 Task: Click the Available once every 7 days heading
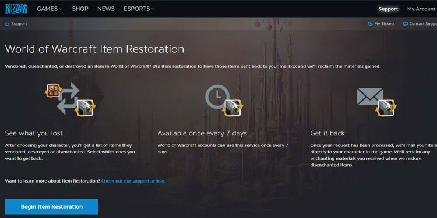click(x=202, y=133)
